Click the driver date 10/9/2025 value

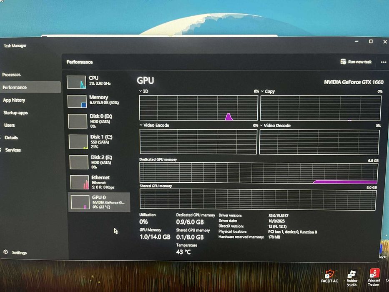[276, 221]
